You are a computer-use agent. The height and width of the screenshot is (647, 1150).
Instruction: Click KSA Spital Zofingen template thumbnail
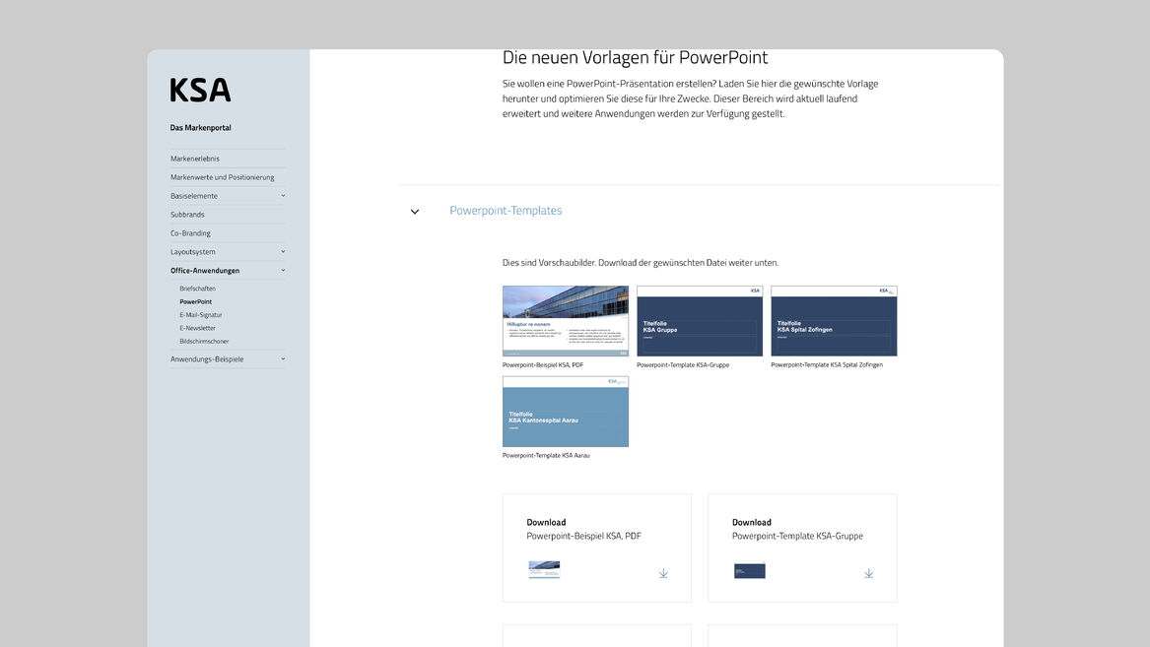(834, 321)
